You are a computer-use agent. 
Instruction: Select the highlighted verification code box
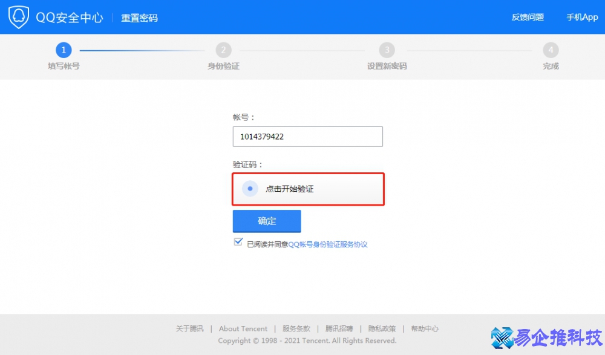(308, 188)
